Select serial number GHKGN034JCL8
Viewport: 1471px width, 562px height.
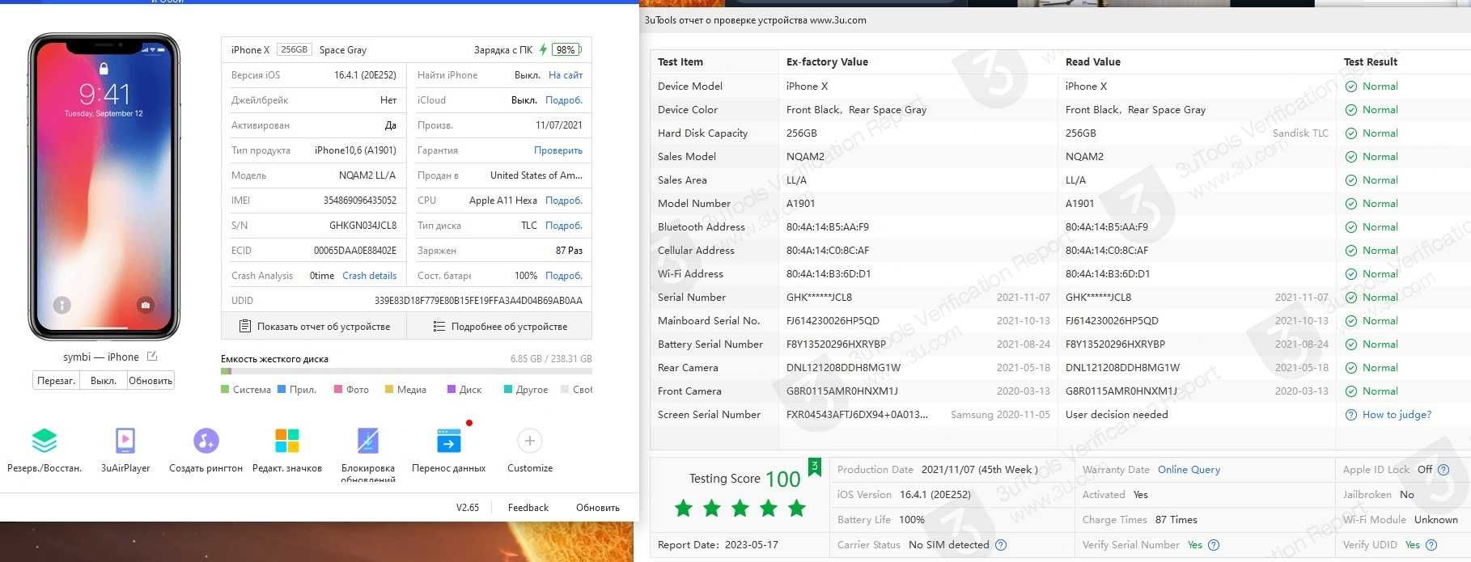(x=362, y=226)
